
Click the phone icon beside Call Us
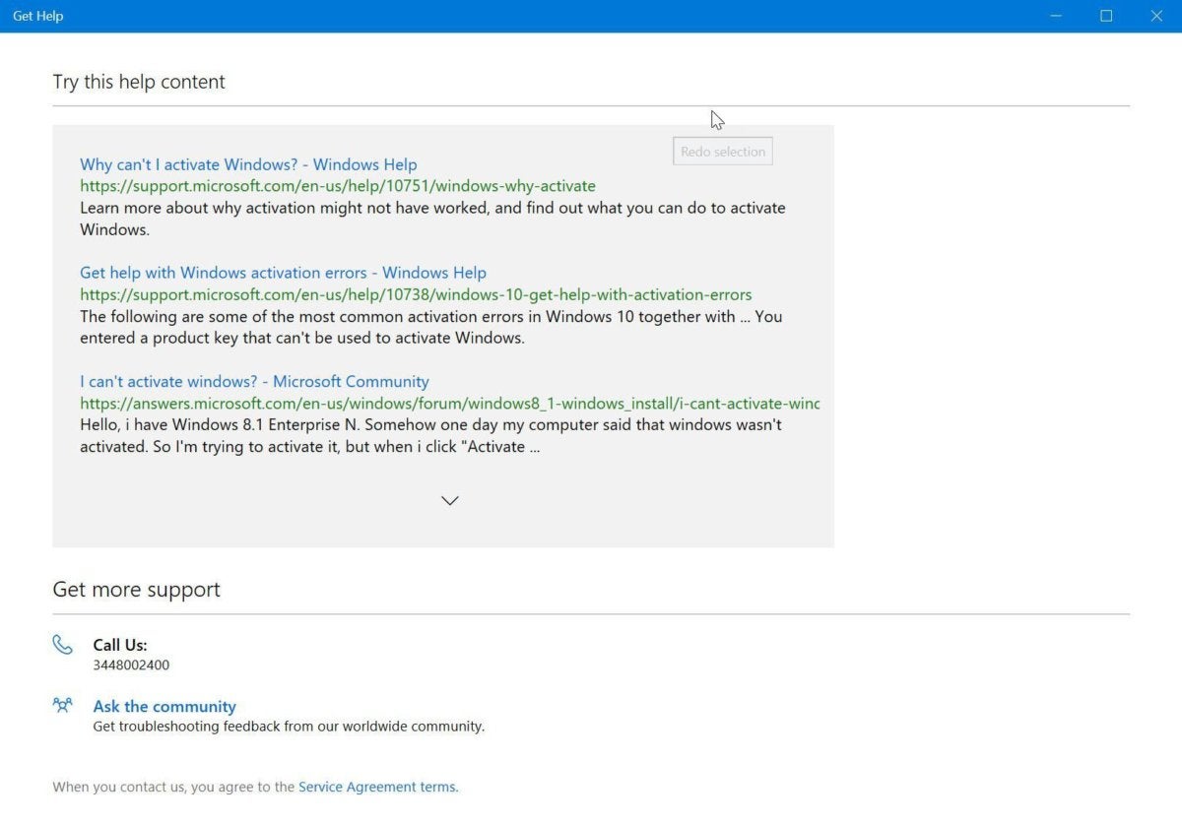pyautogui.click(x=63, y=645)
